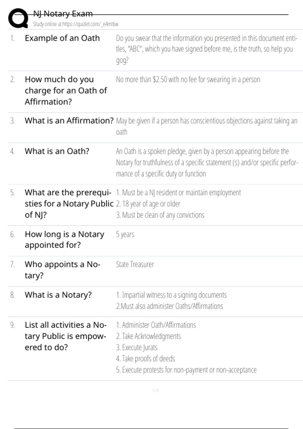Image resolution: width=303 pixels, height=429 pixels.
Task: Select the "What is an Oath?" term
Action: [x=57, y=151]
